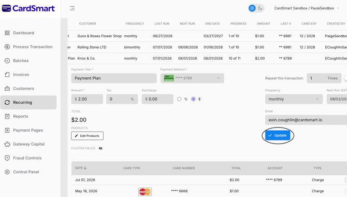Open the Frequency monthly dropdown
Screen dimensions: 347x197
click(x=294, y=99)
